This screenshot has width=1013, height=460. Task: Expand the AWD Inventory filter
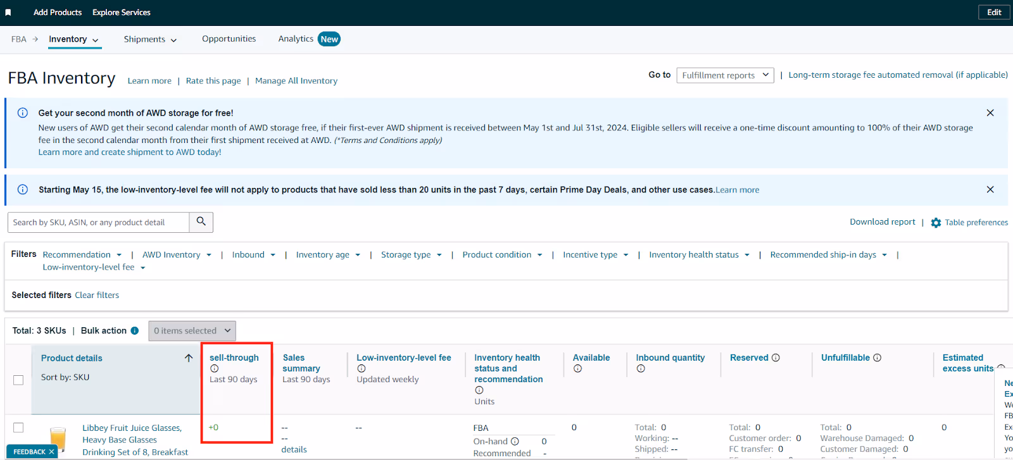coord(177,254)
